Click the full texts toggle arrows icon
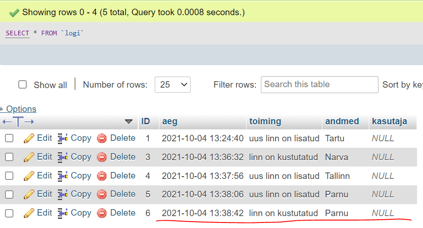423x228 pixels. click(x=18, y=122)
